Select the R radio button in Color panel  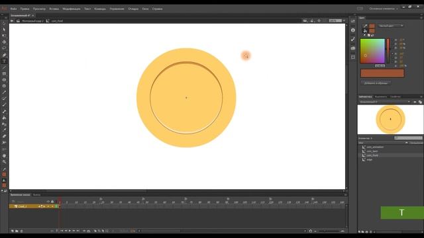[396, 54]
